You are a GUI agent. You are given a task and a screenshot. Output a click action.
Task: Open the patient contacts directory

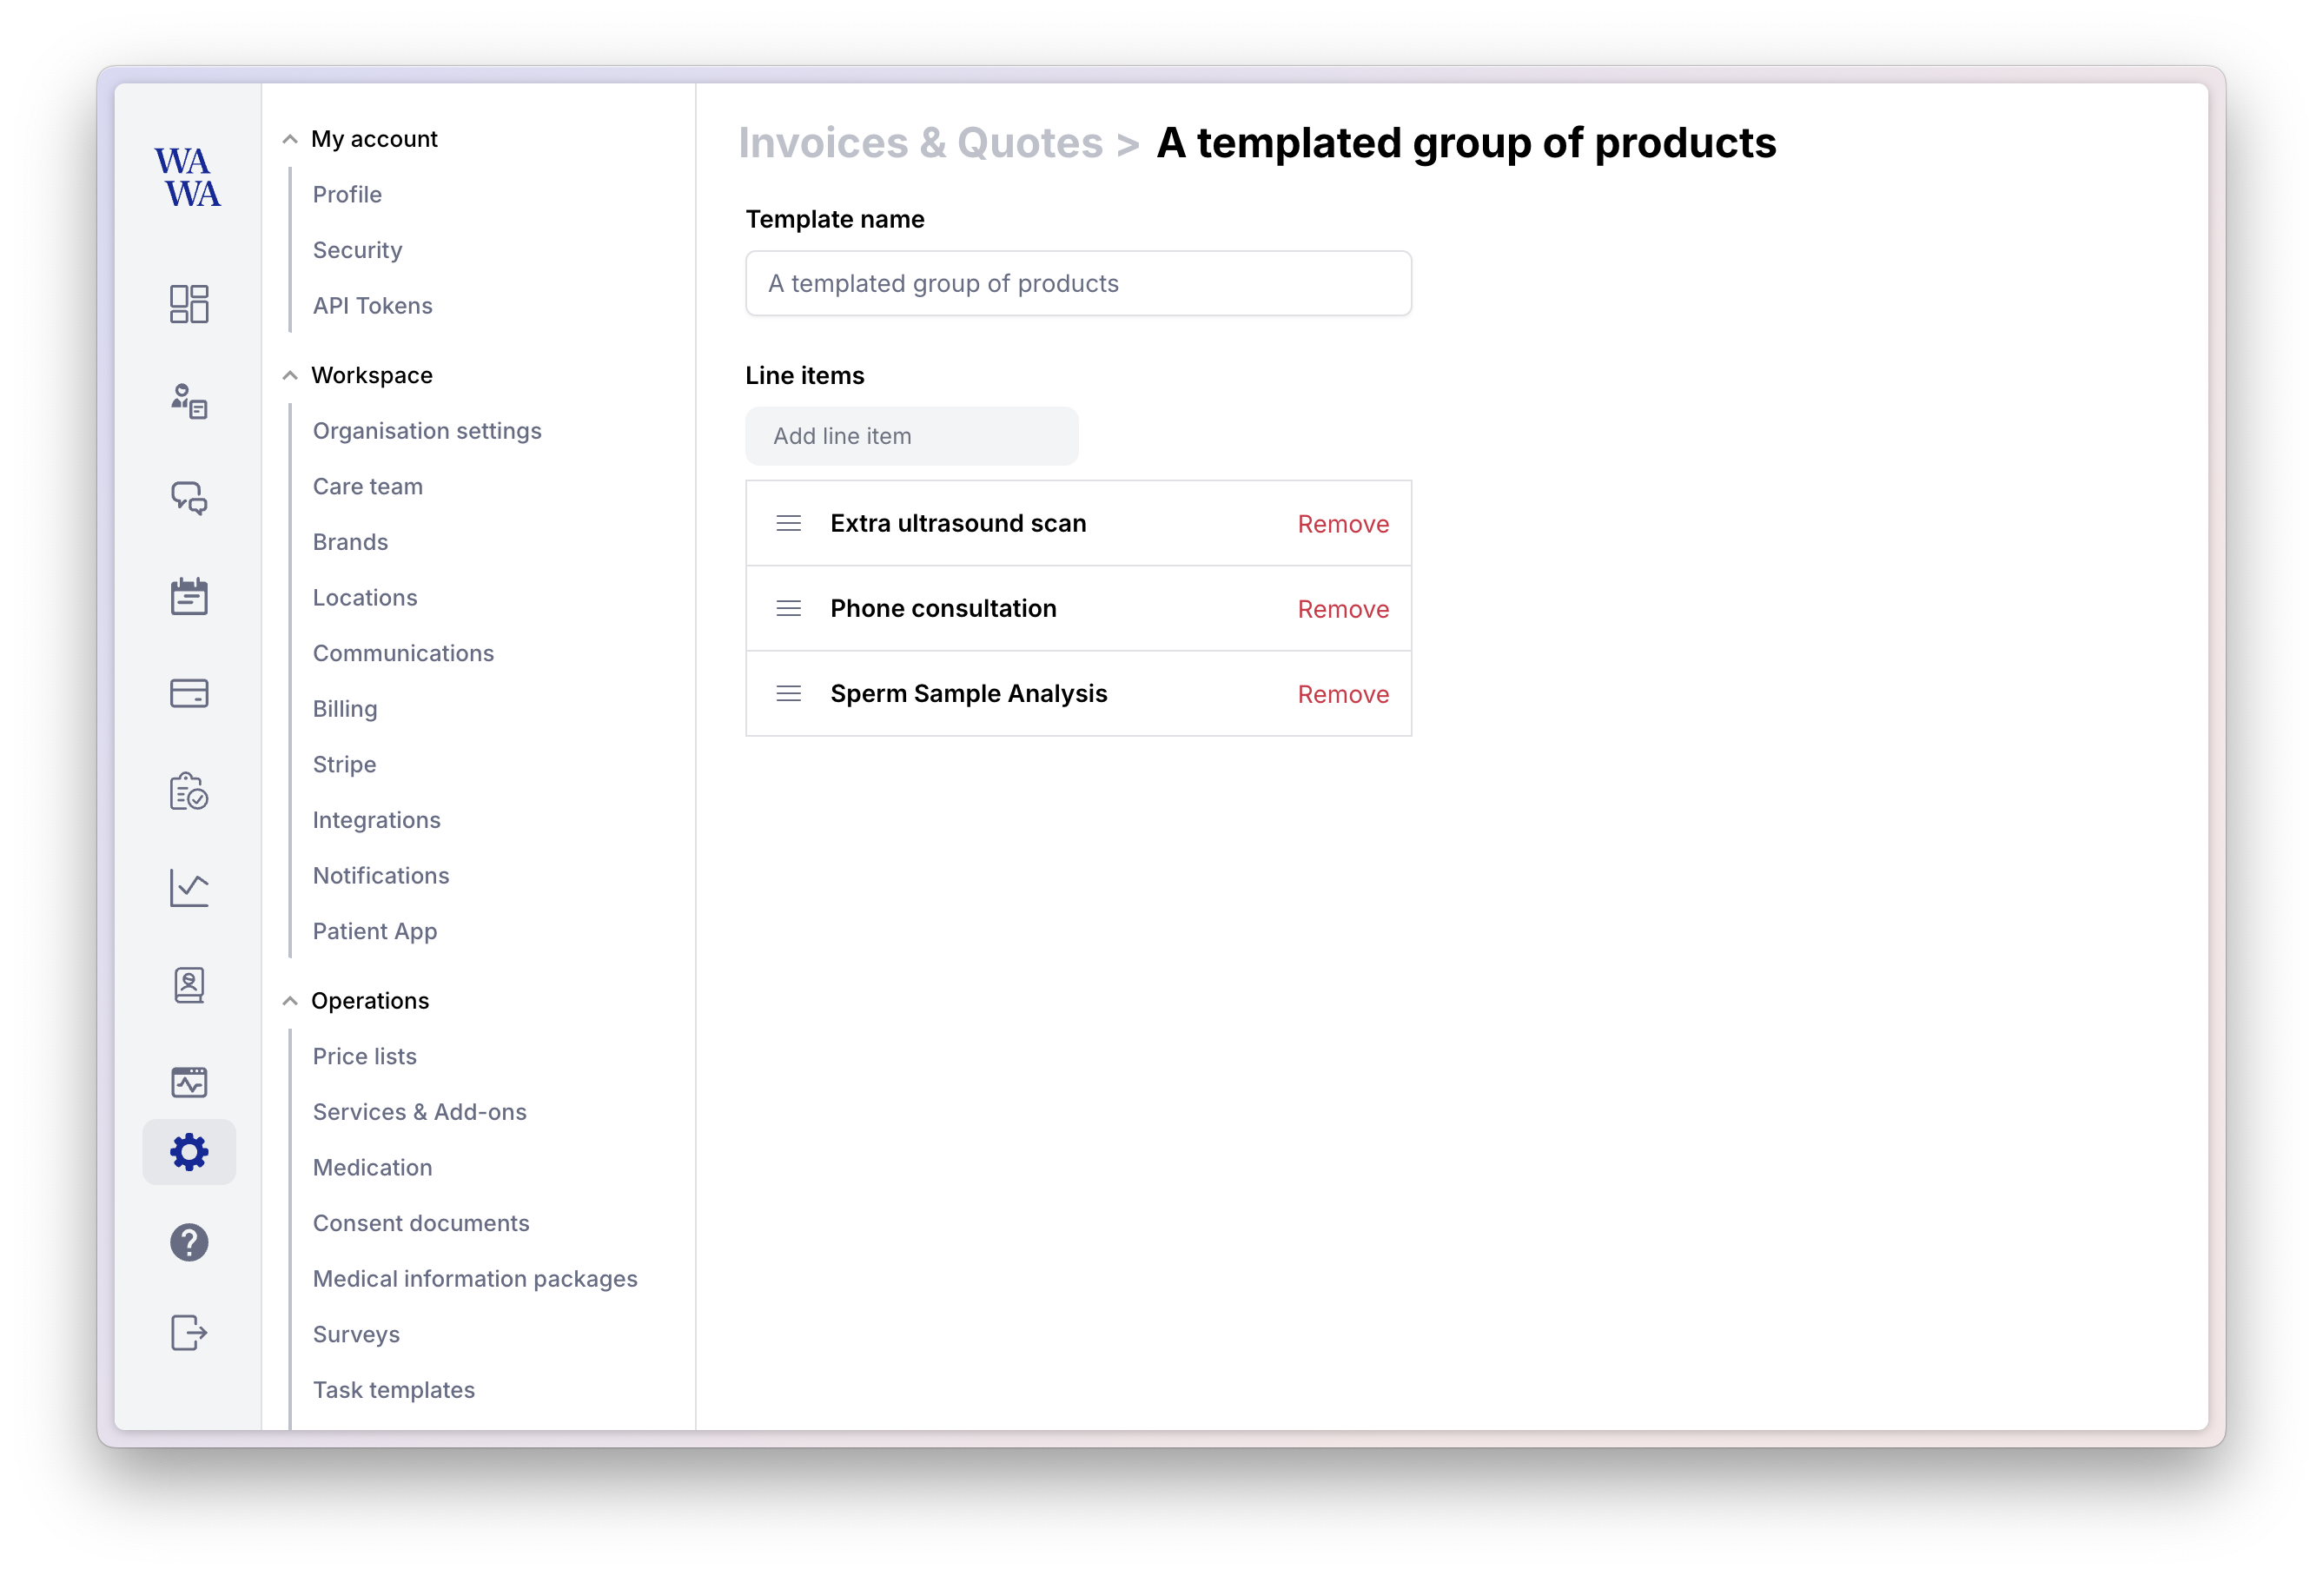189,984
